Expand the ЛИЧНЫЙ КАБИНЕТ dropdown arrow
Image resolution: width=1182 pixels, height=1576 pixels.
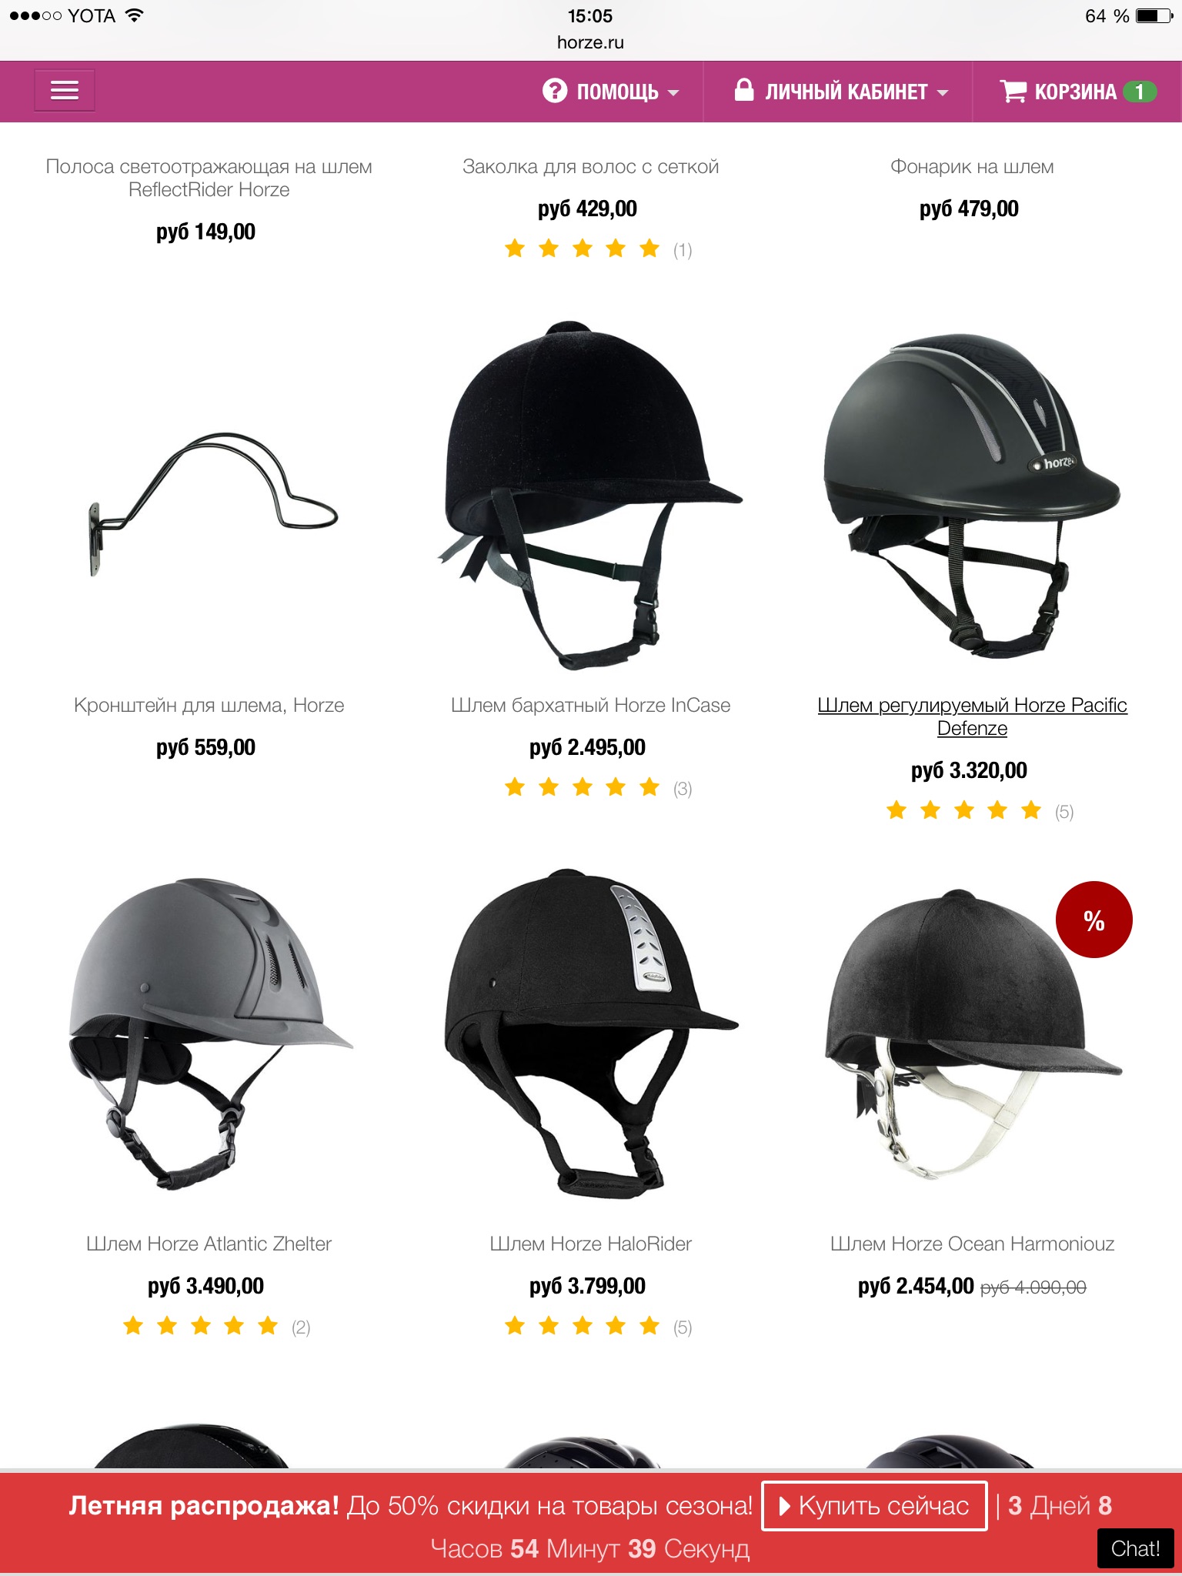tap(943, 93)
